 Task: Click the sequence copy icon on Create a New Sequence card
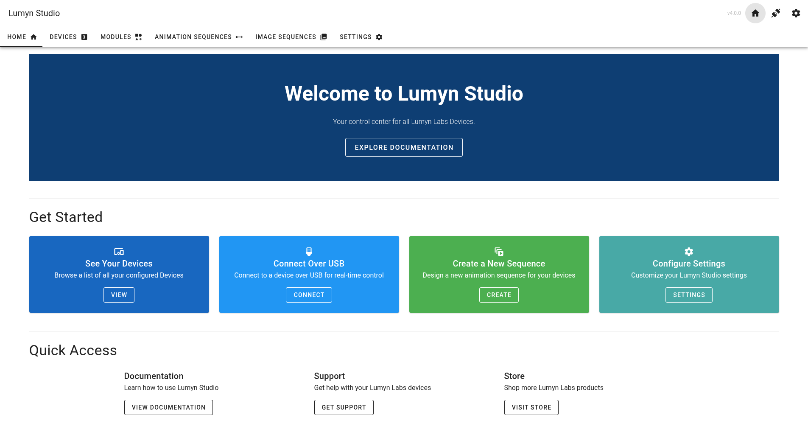pos(499,251)
